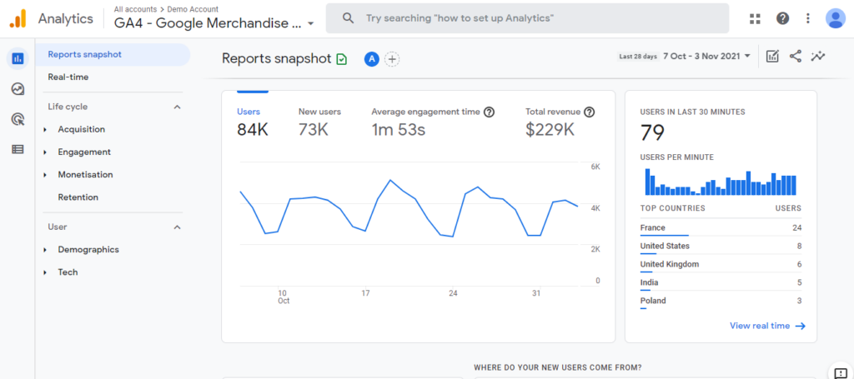Collapse the Life cycle section
This screenshot has height=379, width=854.
177,107
